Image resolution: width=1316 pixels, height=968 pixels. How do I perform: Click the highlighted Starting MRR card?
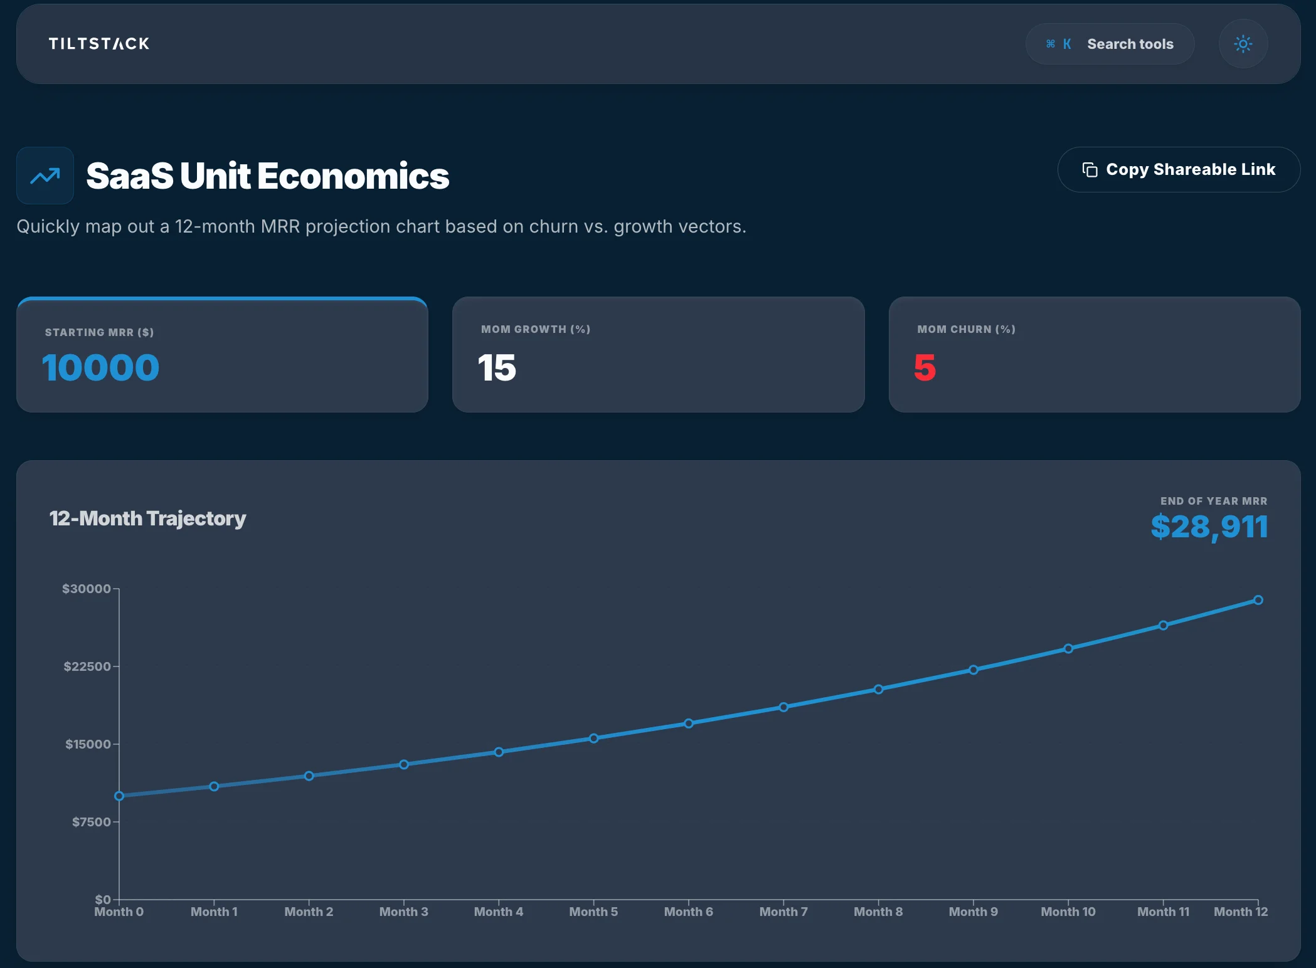tap(222, 355)
